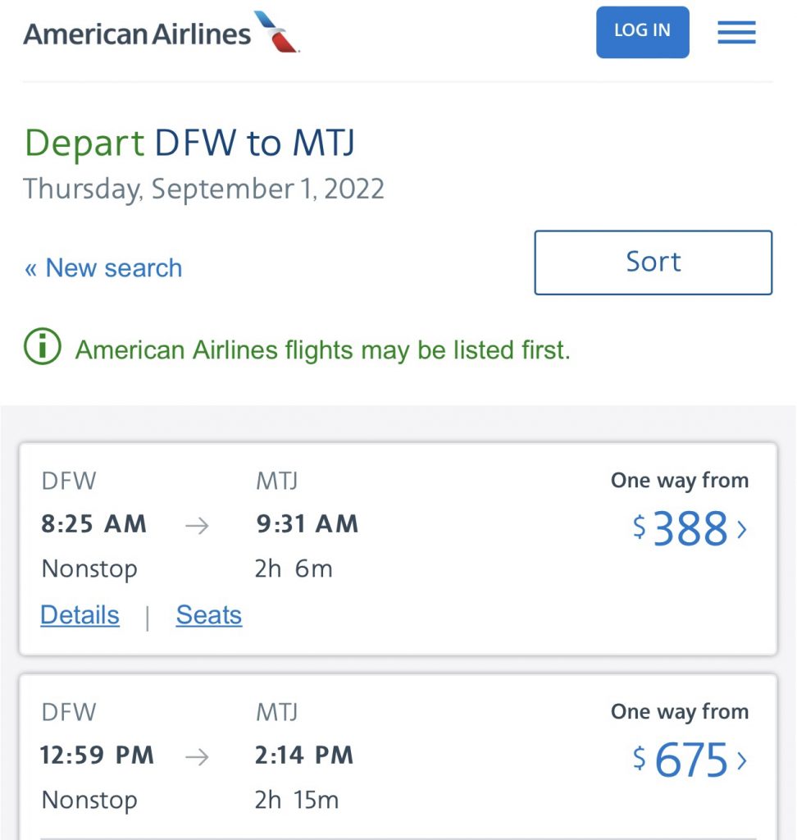Expand the chevron beside the $675 fare
The height and width of the screenshot is (840, 797).
coord(743,761)
